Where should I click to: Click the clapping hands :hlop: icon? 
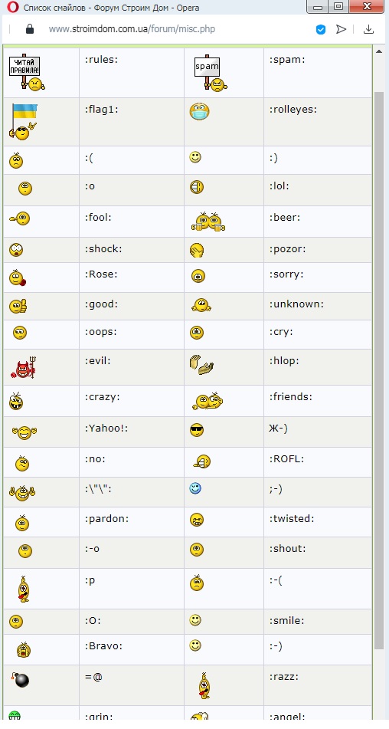201,365
